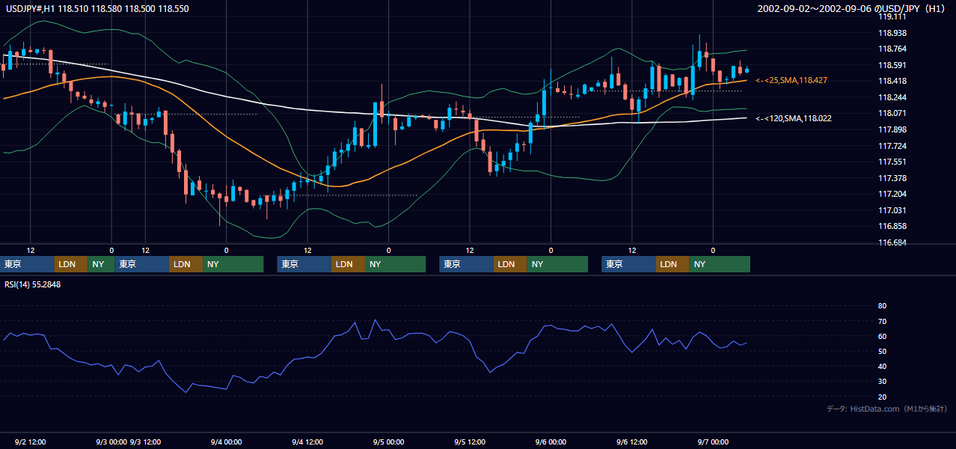Screen dimensions: 956x449
Task: Click price axis label 116.858
Action: (x=892, y=226)
